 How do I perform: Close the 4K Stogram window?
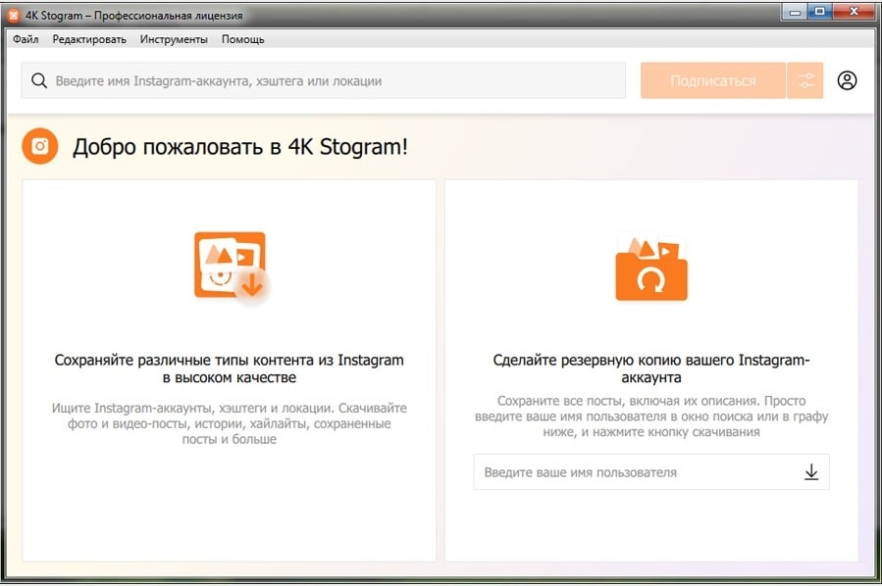pos(854,12)
